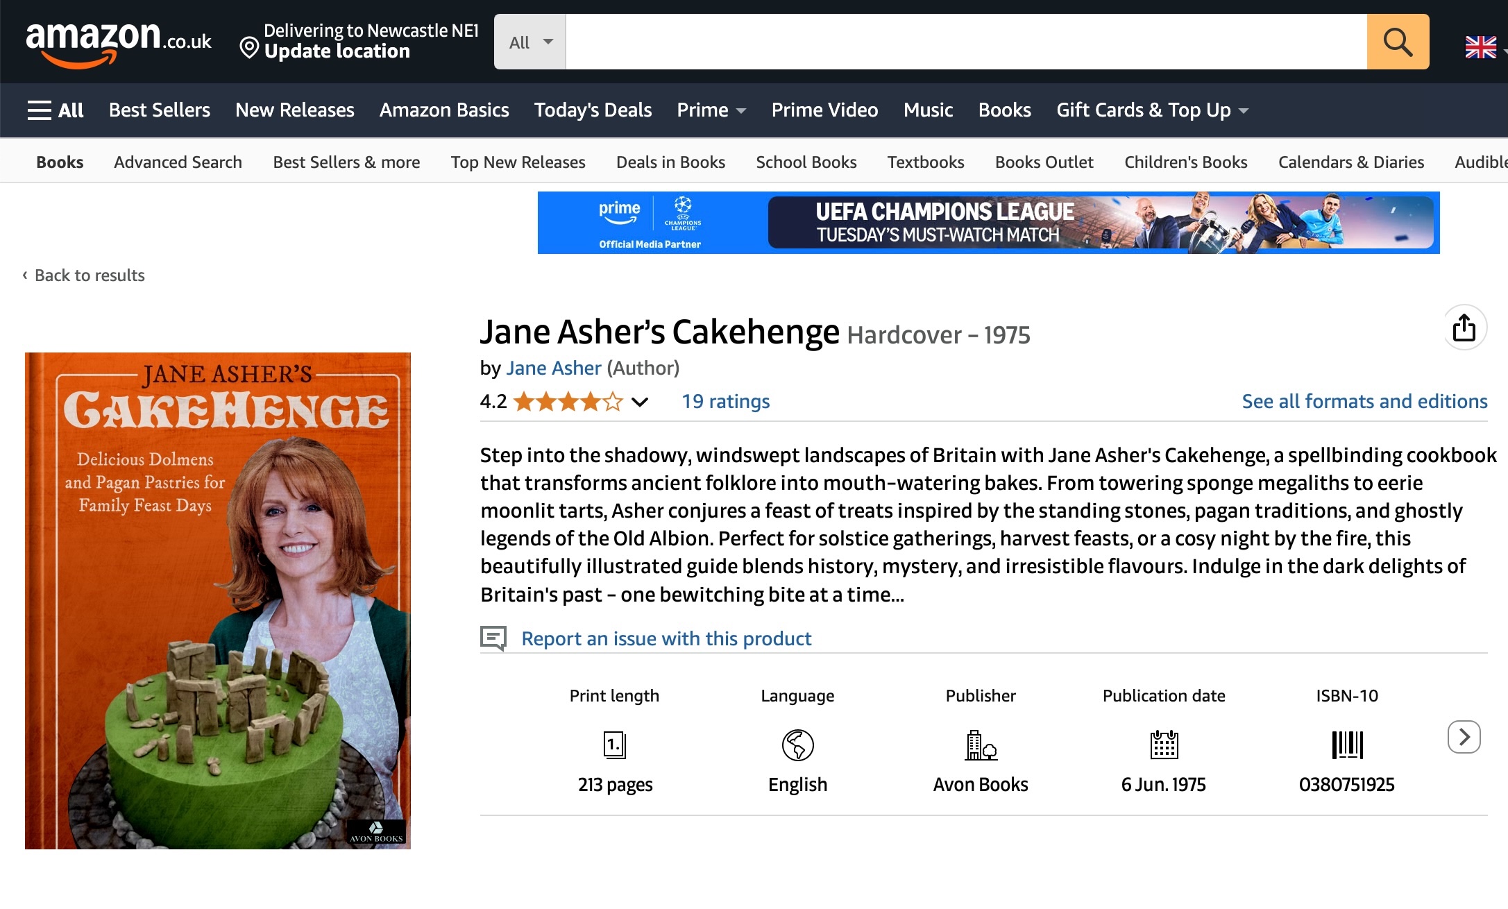This screenshot has height=909, width=1508.
Task: Click the location pin Update location
Action: [x=359, y=42]
